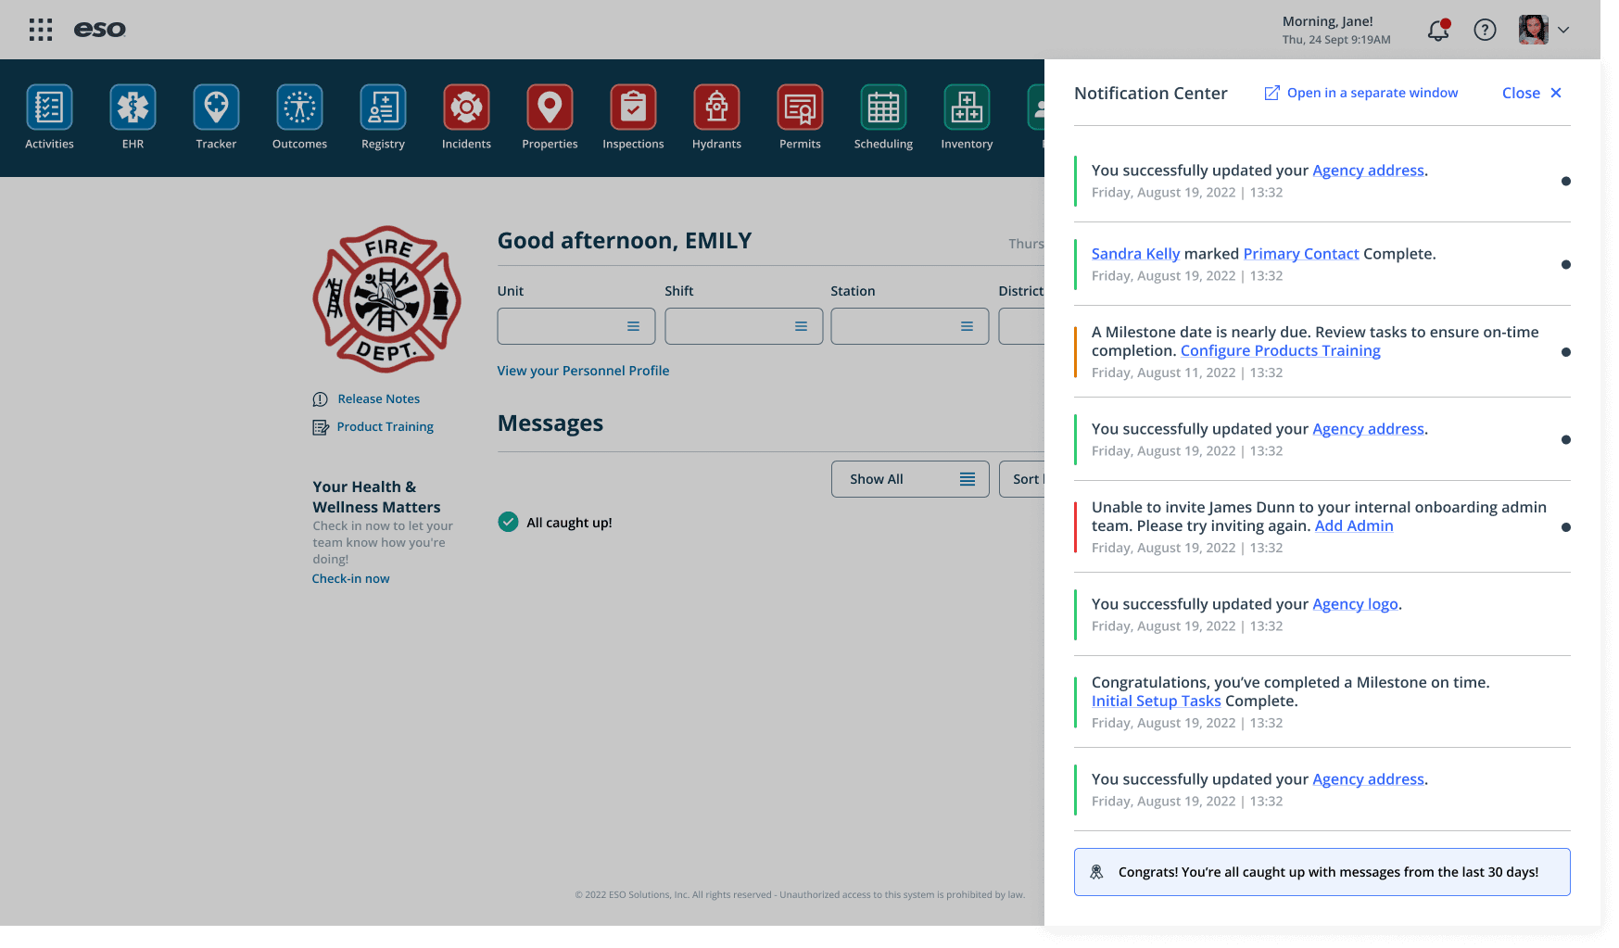Close the Notification Center panel
This screenshot has width=1619, height=948.
1532,93
